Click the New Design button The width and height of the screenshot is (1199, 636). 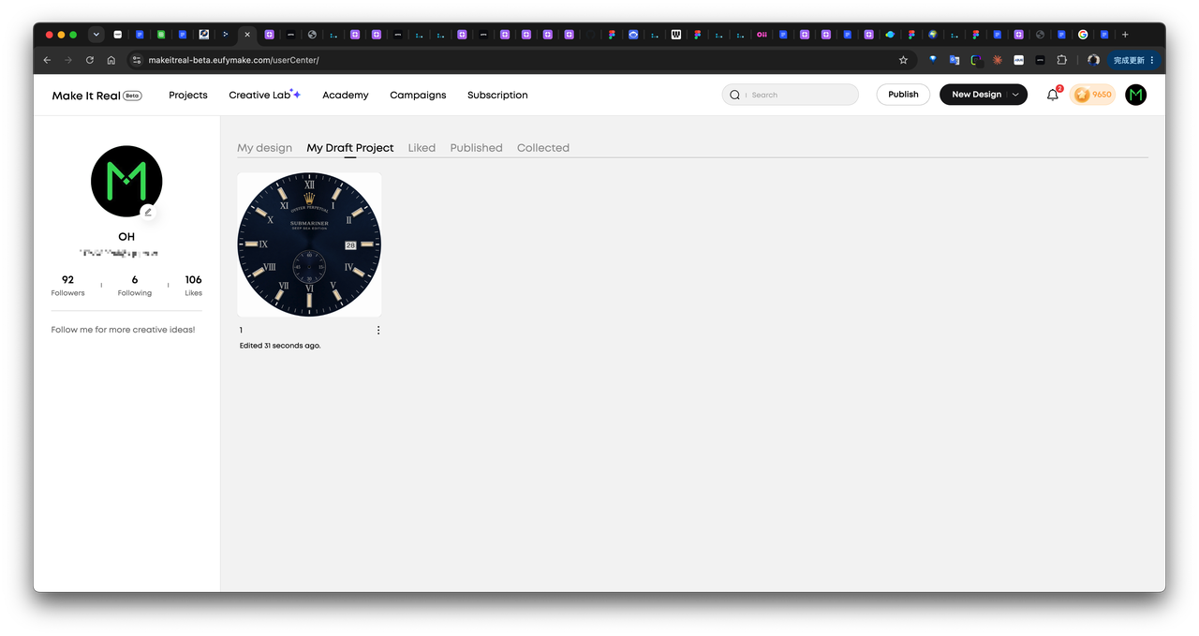click(976, 95)
